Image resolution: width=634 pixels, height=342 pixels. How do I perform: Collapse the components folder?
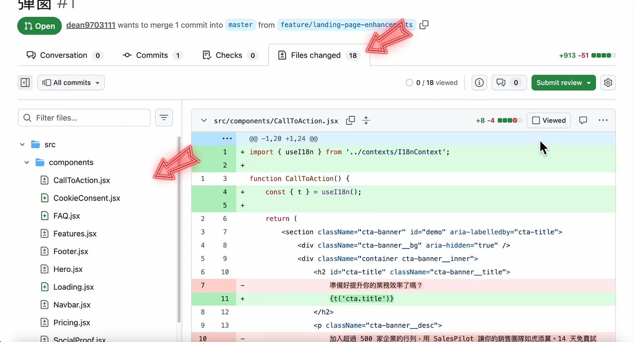coord(27,162)
